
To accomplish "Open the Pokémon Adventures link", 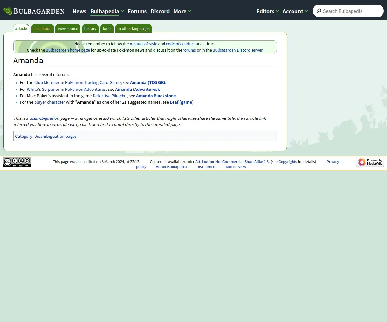I will tap(85, 89).
